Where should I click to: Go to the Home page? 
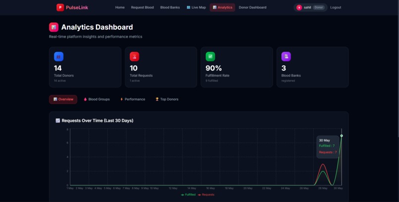tap(120, 7)
